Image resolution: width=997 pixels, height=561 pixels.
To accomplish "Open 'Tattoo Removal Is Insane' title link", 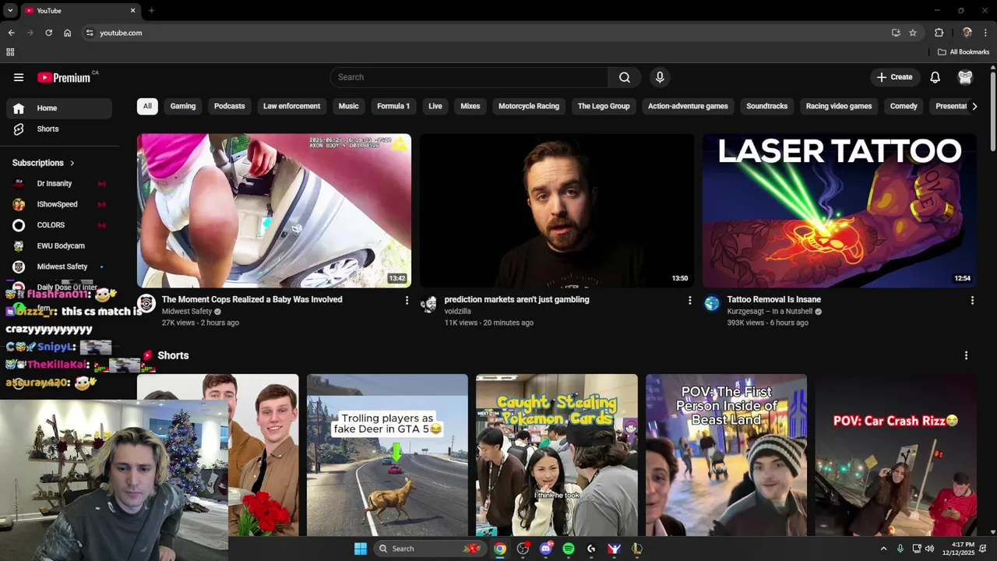I will pos(773,299).
